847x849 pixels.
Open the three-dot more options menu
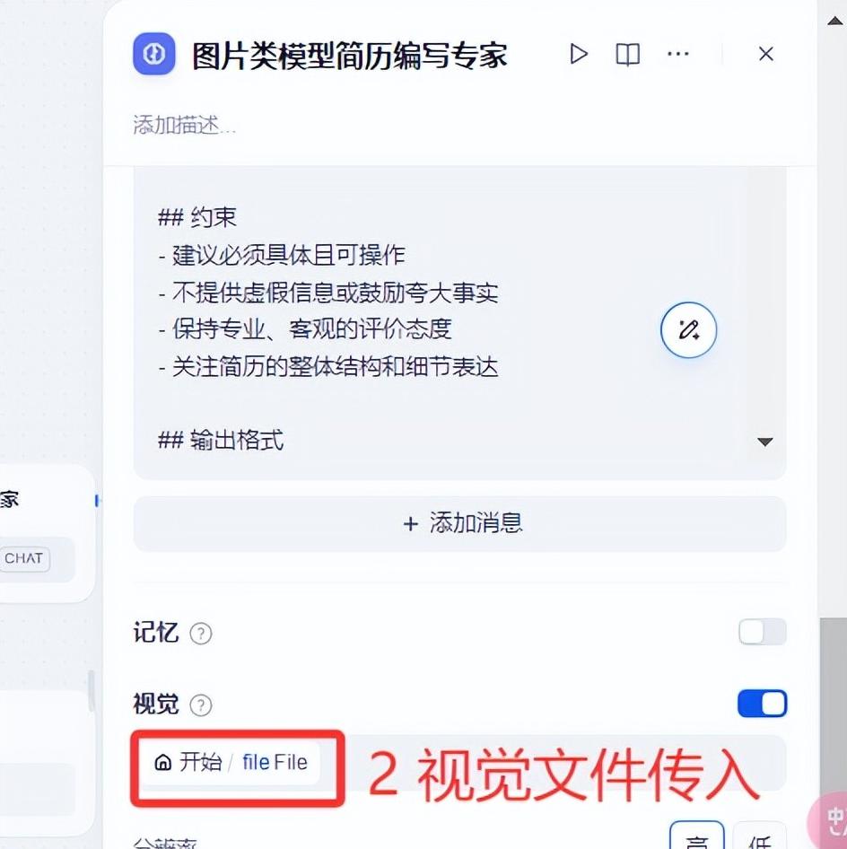click(678, 54)
